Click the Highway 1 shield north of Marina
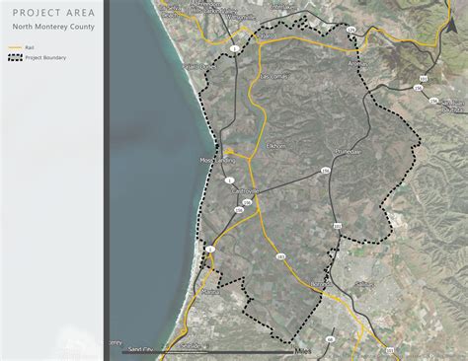468x361 pixels. [x=210, y=250]
